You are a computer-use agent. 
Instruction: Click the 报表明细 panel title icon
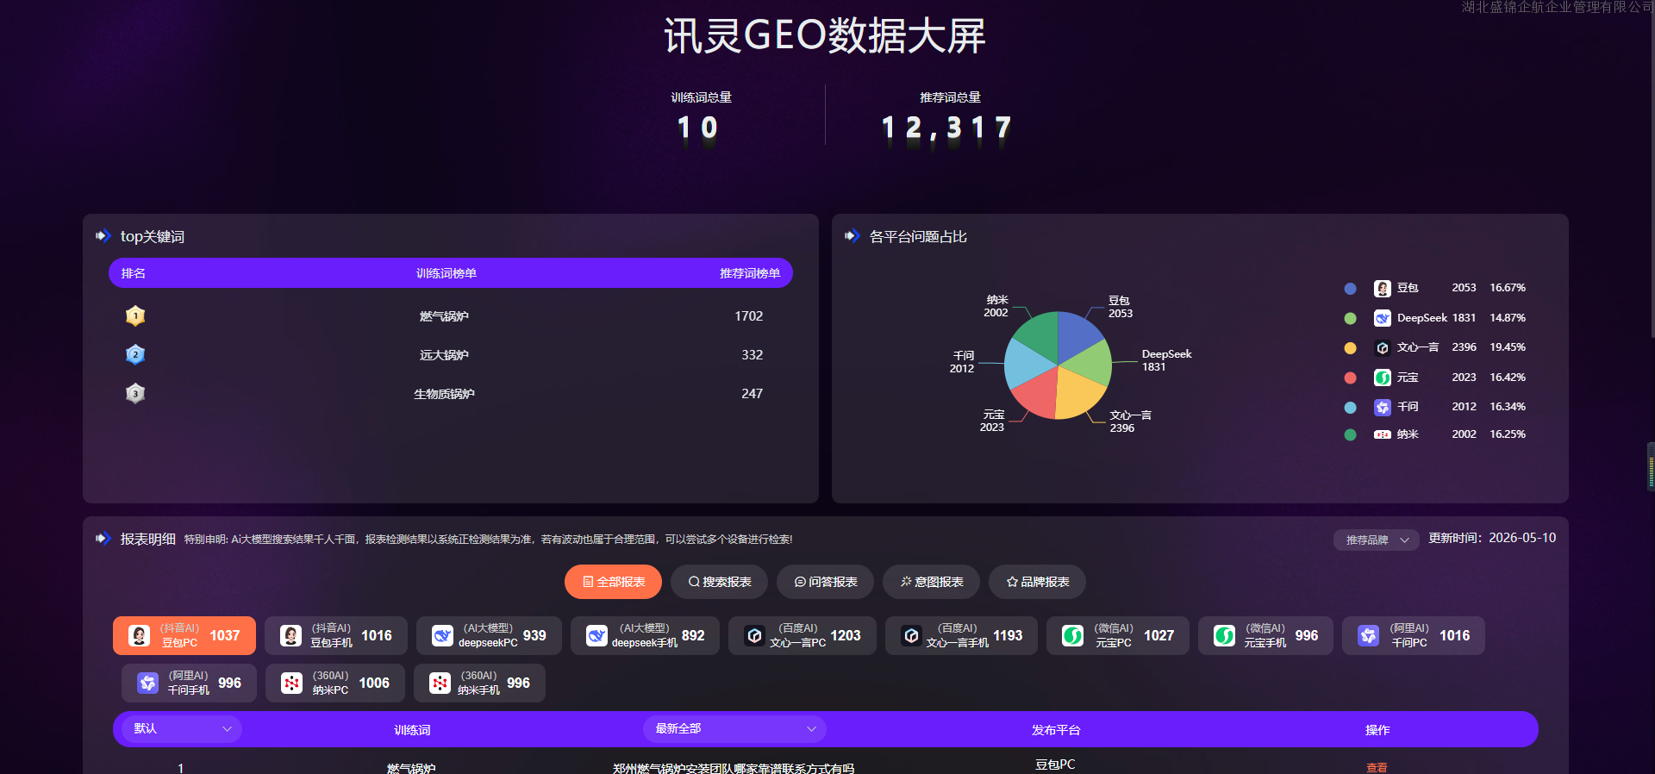[x=103, y=539]
